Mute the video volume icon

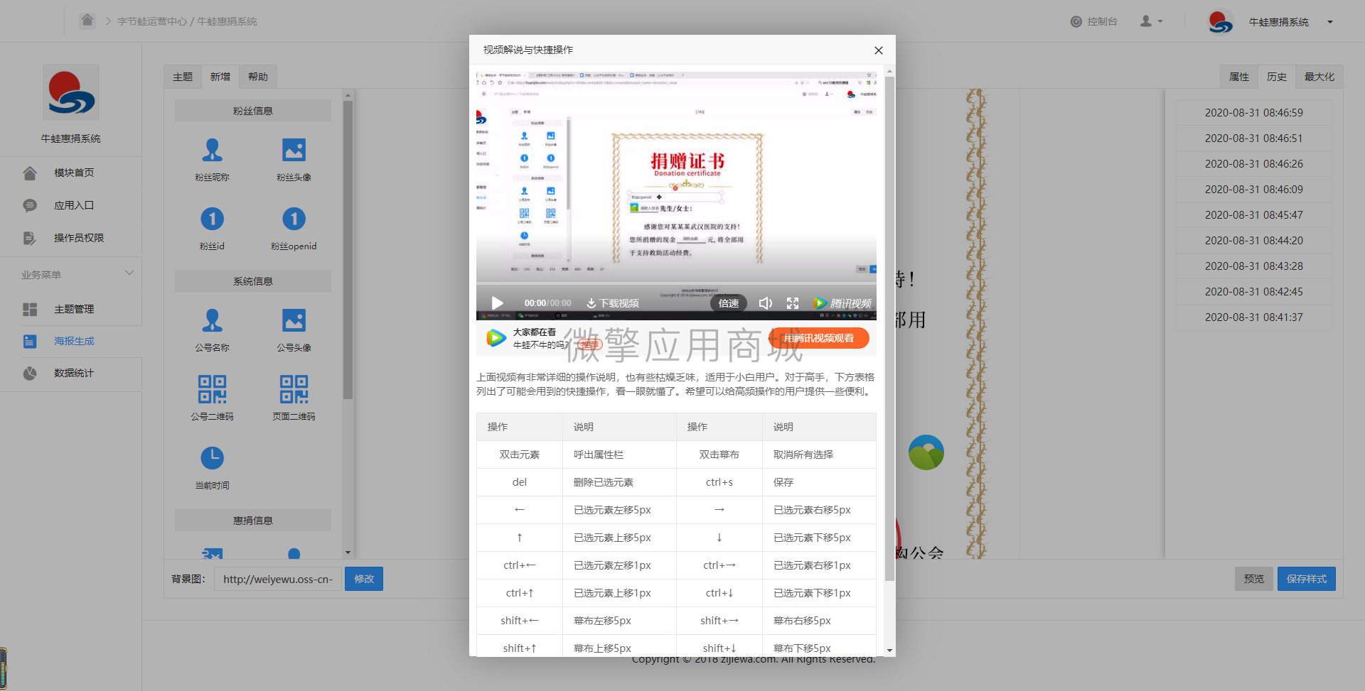(765, 303)
